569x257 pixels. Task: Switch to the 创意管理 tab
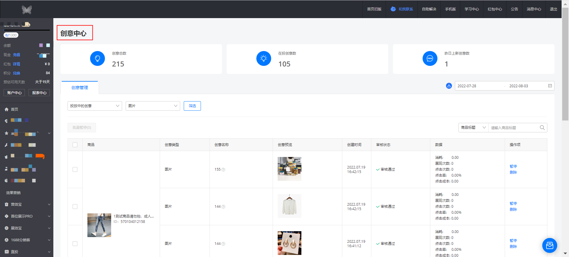pos(80,88)
